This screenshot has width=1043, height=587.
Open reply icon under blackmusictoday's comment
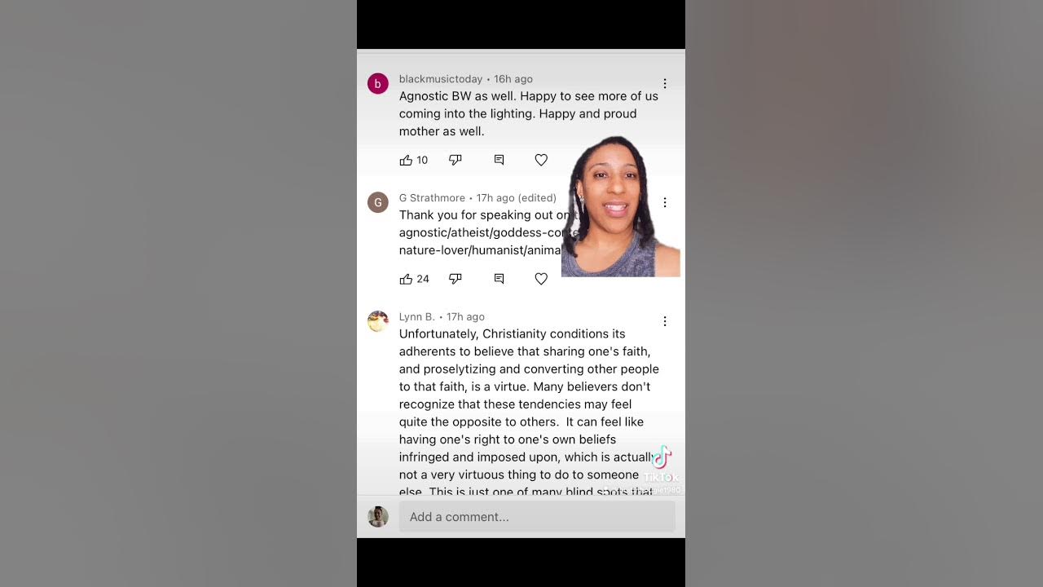point(499,160)
